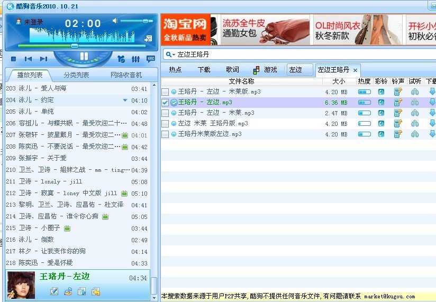Open the 网络收音机 tab
This screenshot has height=302, width=436.
click(x=126, y=75)
